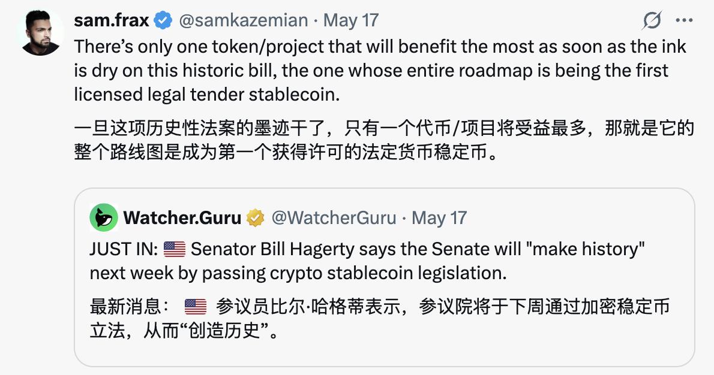This screenshot has height=375, width=714.
Task: Click the quoted tweet's May 17 timestamp
Action: click(x=439, y=217)
